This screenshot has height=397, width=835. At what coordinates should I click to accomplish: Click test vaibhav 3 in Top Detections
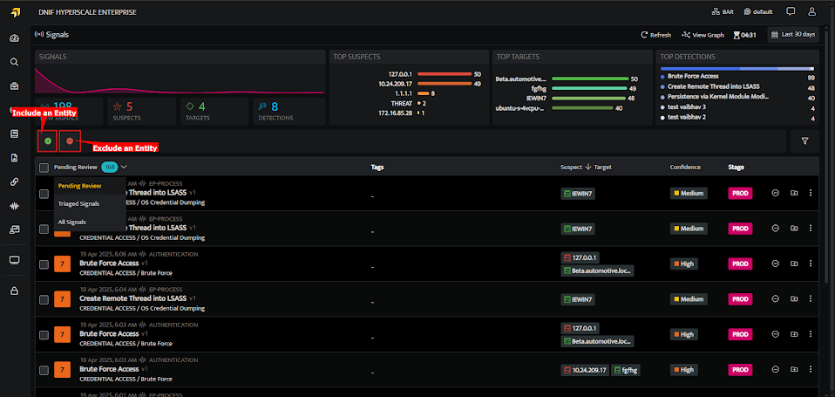pos(687,107)
